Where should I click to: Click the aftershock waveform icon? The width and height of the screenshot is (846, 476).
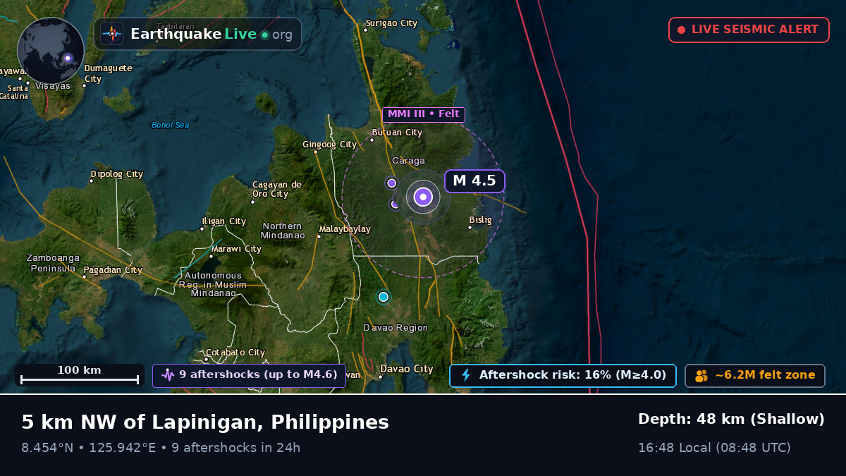167,375
